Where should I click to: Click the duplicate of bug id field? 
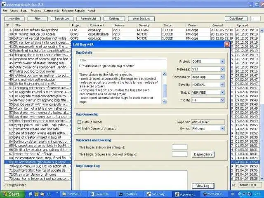180,147
